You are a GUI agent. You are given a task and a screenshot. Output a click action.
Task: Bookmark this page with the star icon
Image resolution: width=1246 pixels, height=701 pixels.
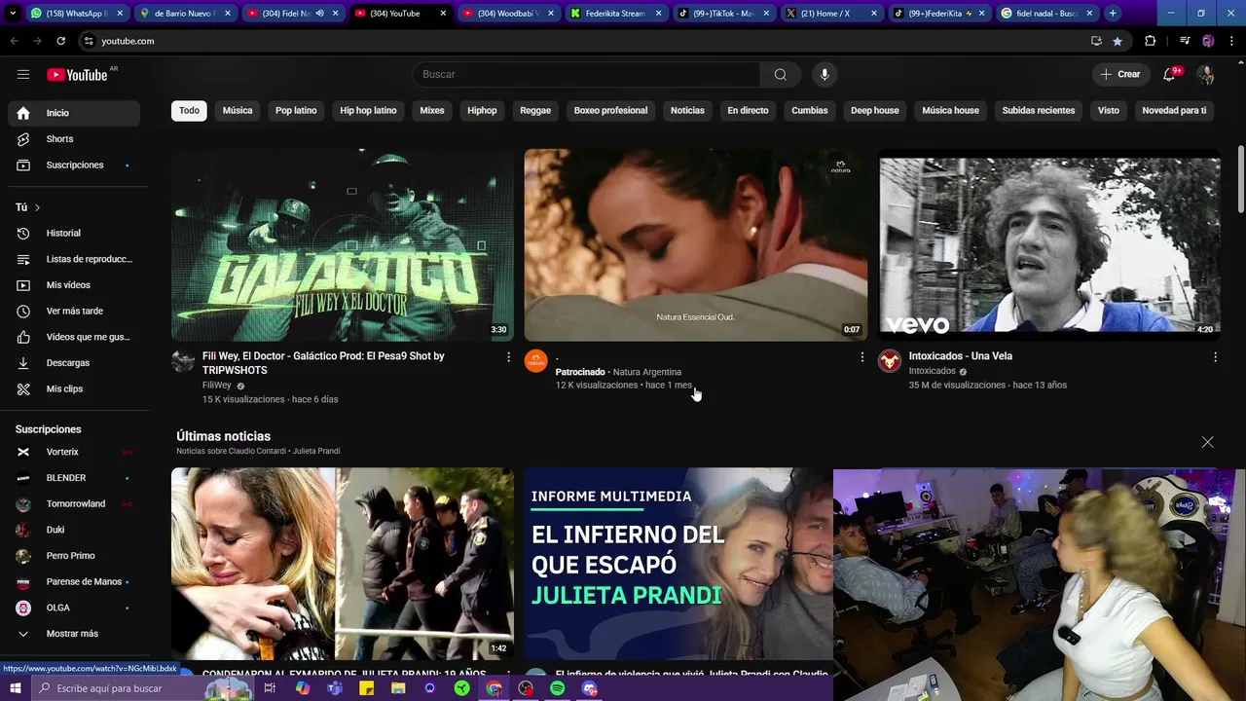click(x=1118, y=41)
